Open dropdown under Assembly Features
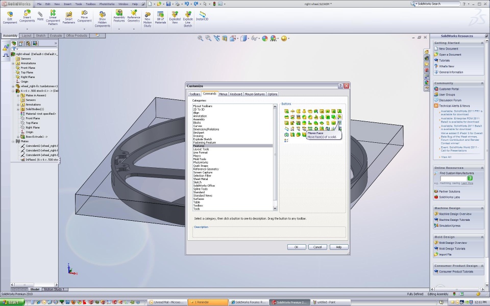This screenshot has height=306, width=490. (x=119, y=29)
